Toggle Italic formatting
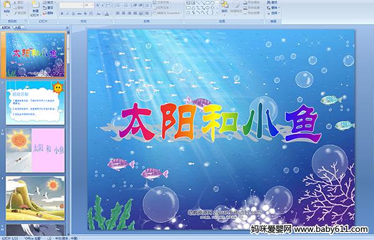 point(67,14)
